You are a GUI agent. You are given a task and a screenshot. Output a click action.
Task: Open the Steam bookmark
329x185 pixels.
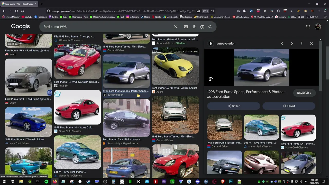[145, 17]
